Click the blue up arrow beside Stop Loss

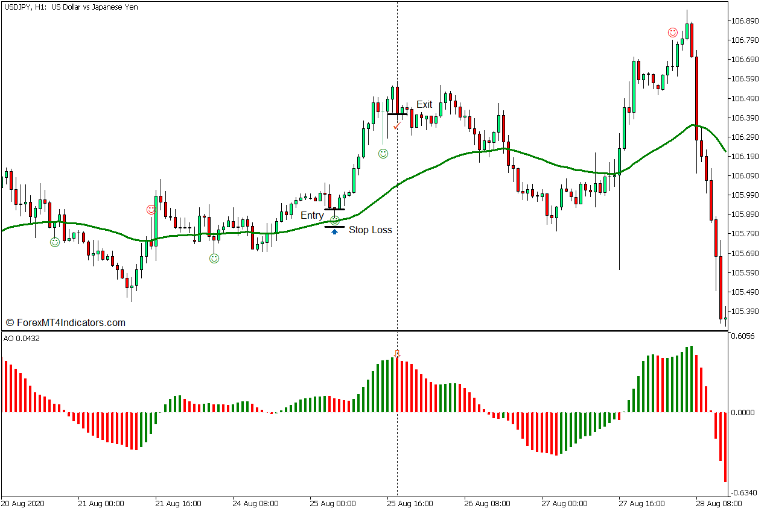[x=334, y=231]
